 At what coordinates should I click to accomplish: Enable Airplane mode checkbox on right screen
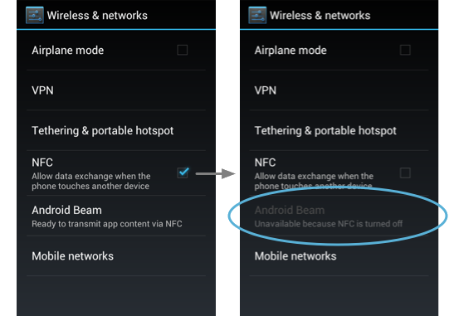pos(405,50)
